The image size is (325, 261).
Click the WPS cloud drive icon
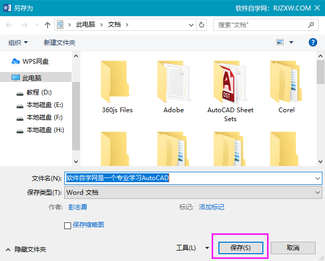point(16,62)
